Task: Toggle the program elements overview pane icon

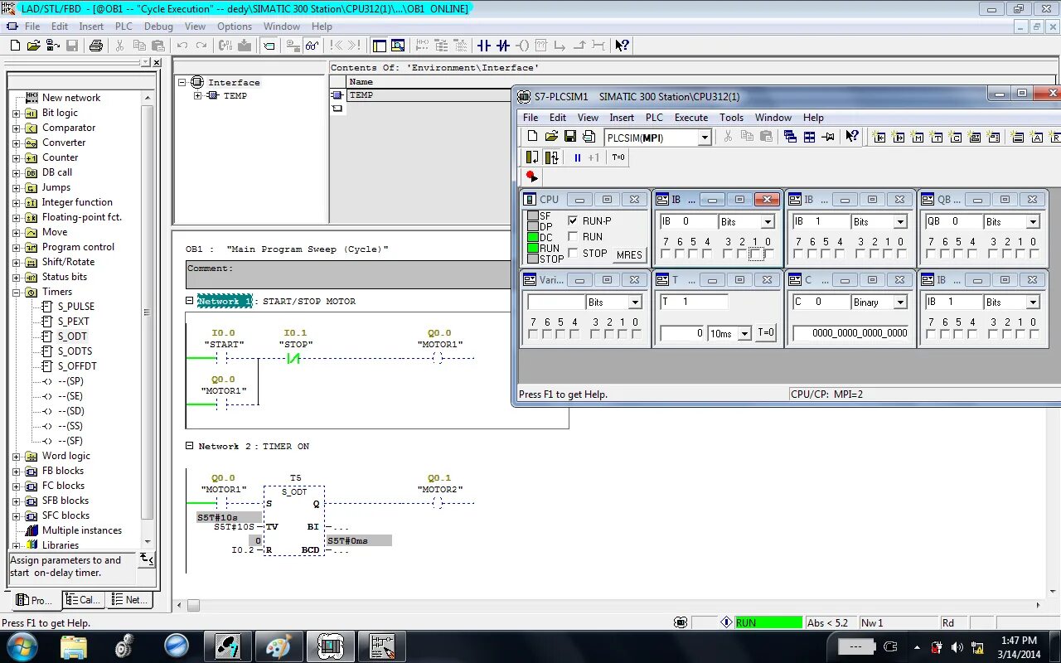Action: (x=379, y=46)
